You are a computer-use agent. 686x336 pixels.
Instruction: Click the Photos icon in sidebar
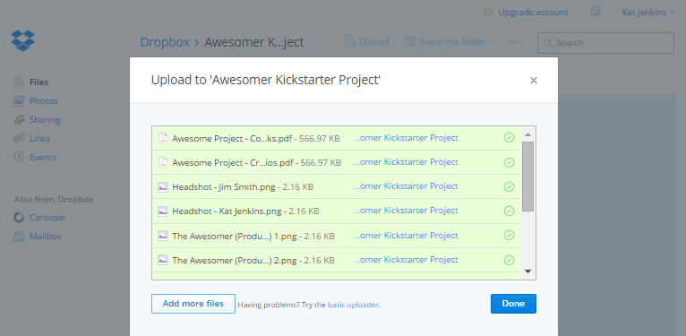tap(19, 100)
